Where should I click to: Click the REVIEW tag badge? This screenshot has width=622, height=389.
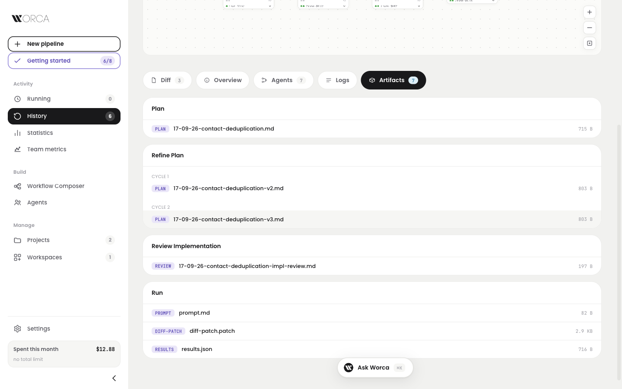(163, 266)
